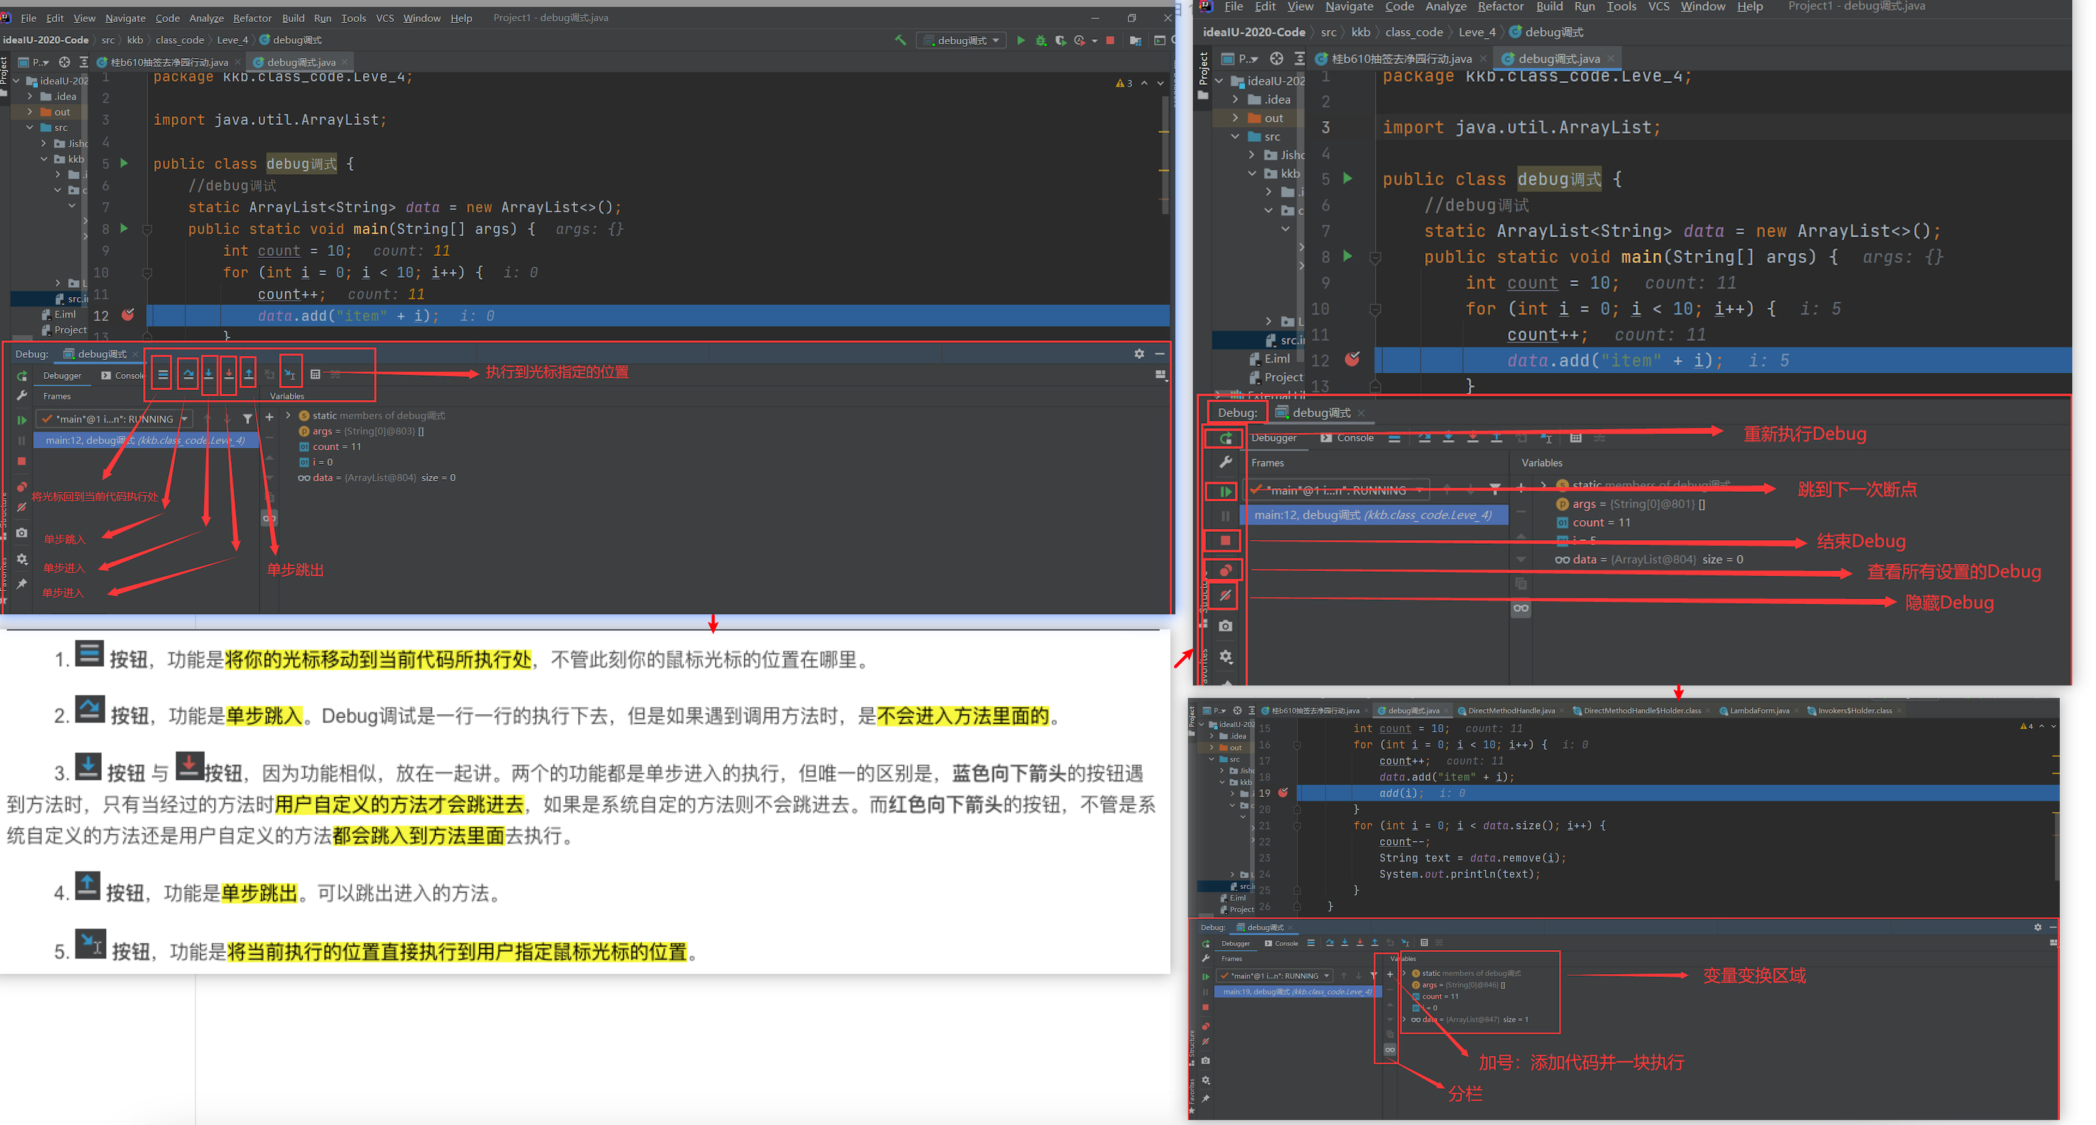Toggle watches glasses icon in top-right Variables panel
2096x1125 pixels.
[1521, 609]
